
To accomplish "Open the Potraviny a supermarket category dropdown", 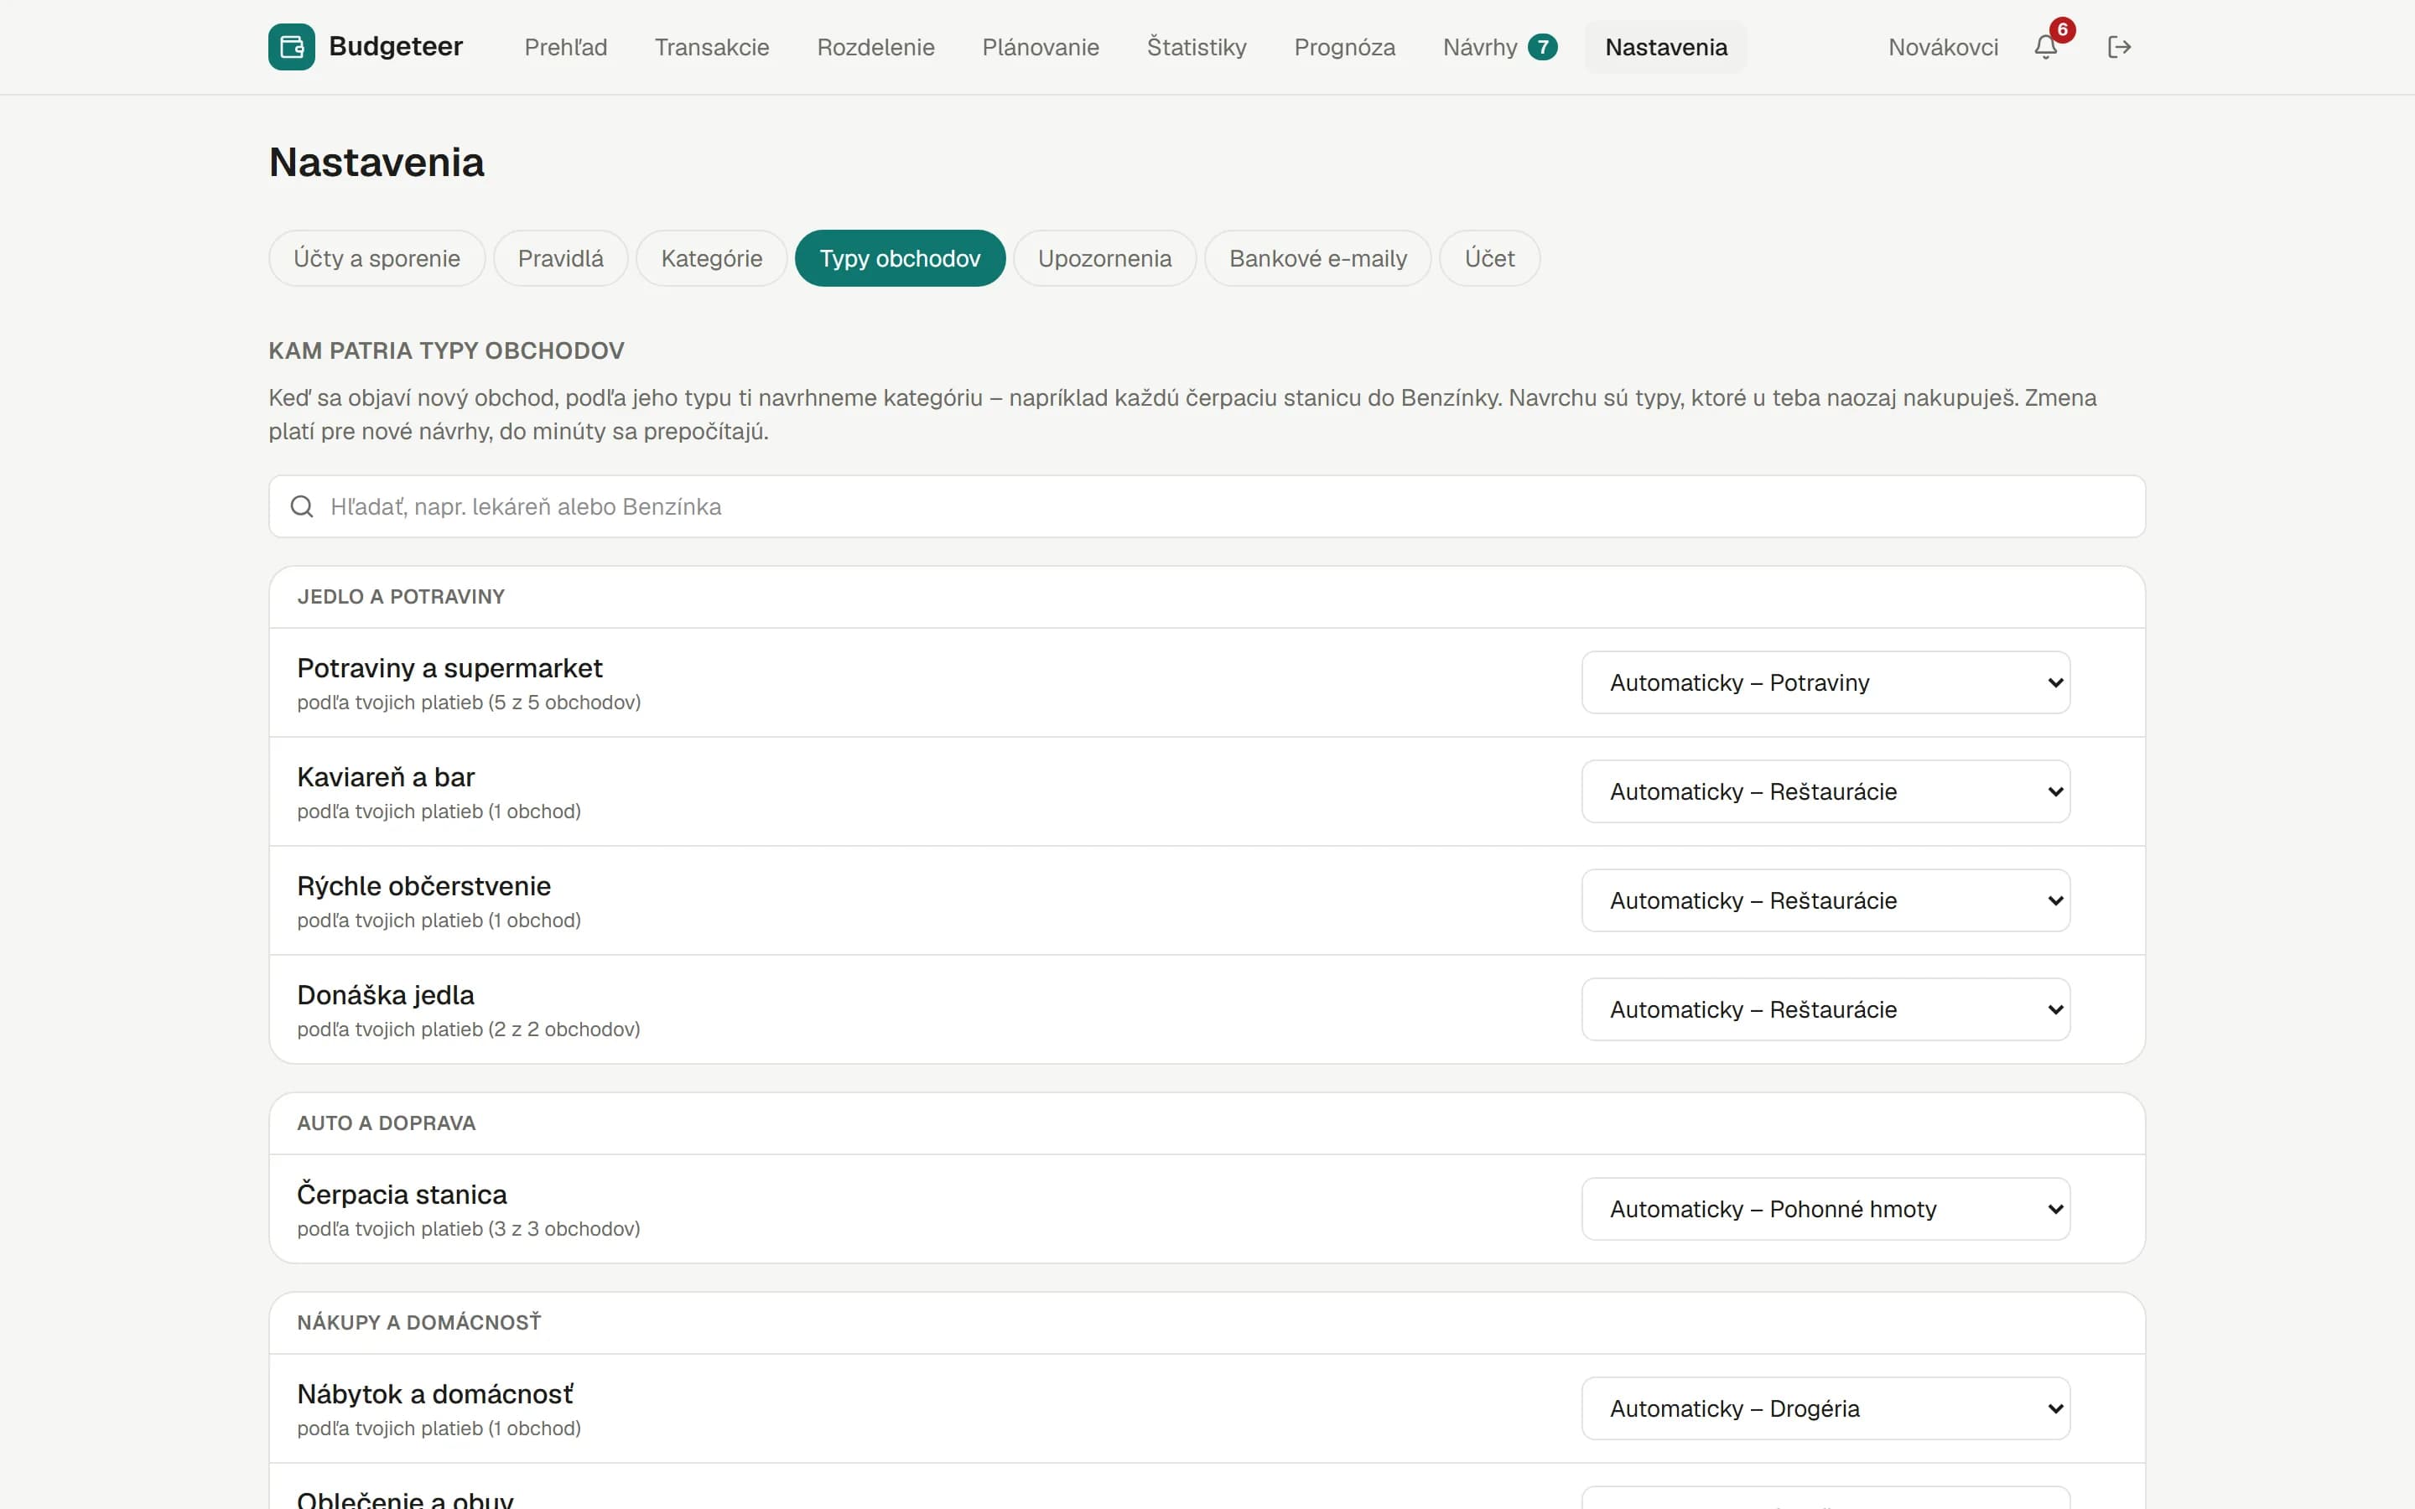I will coord(1826,682).
